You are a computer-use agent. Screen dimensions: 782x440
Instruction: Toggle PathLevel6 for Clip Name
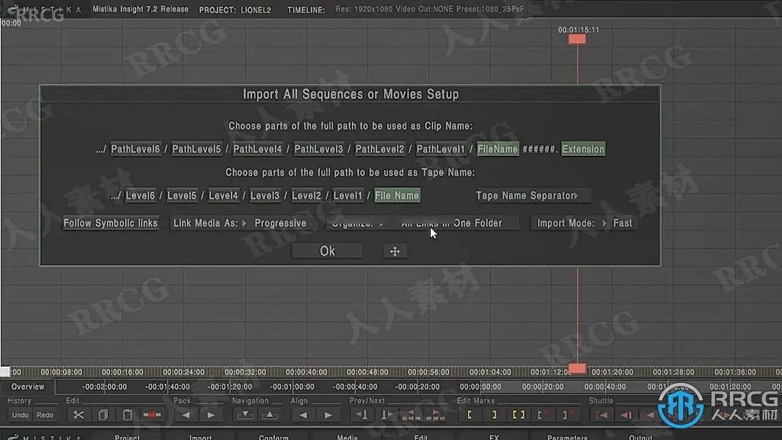click(135, 149)
